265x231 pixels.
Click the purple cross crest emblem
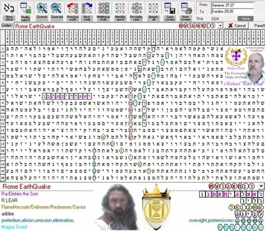(236, 57)
